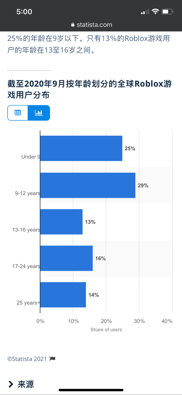Tap the battery status icon

pos(167,11)
